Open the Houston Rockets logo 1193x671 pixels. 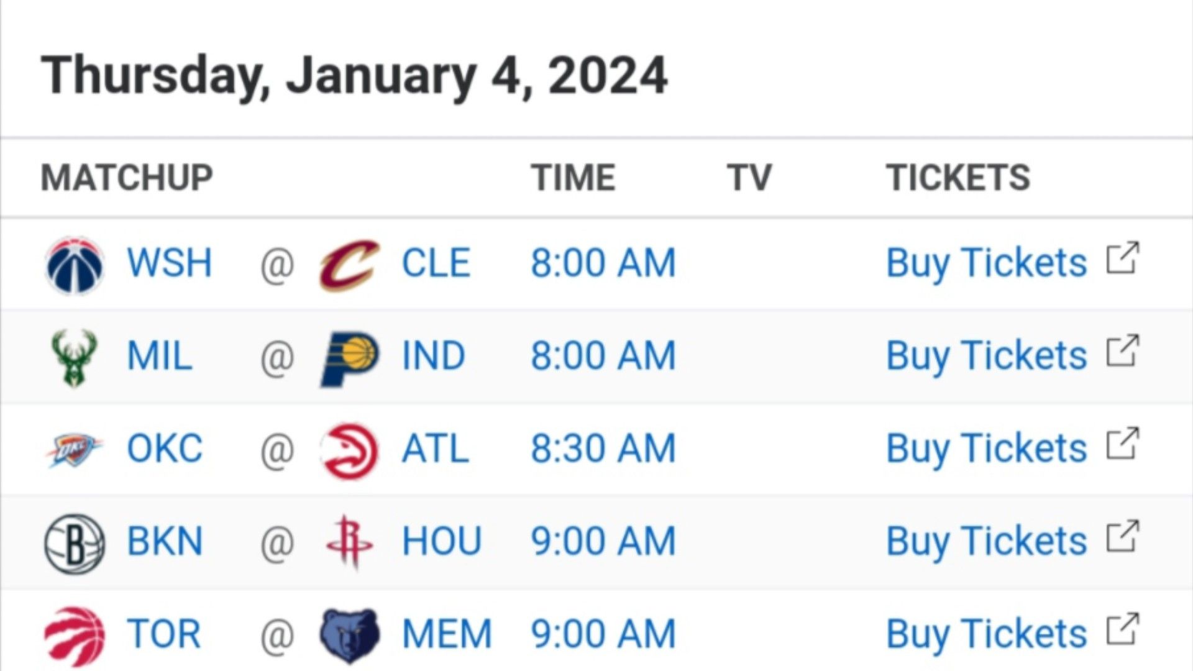tap(349, 542)
